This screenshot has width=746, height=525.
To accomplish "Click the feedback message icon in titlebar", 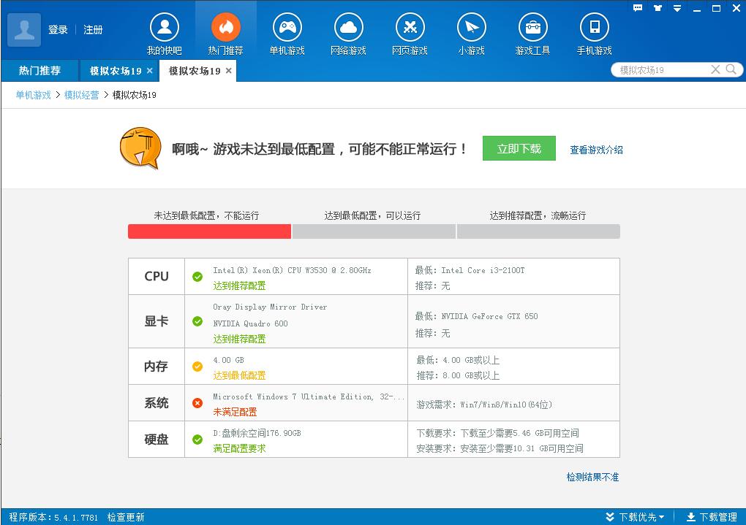I will pyautogui.click(x=638, y=7).
